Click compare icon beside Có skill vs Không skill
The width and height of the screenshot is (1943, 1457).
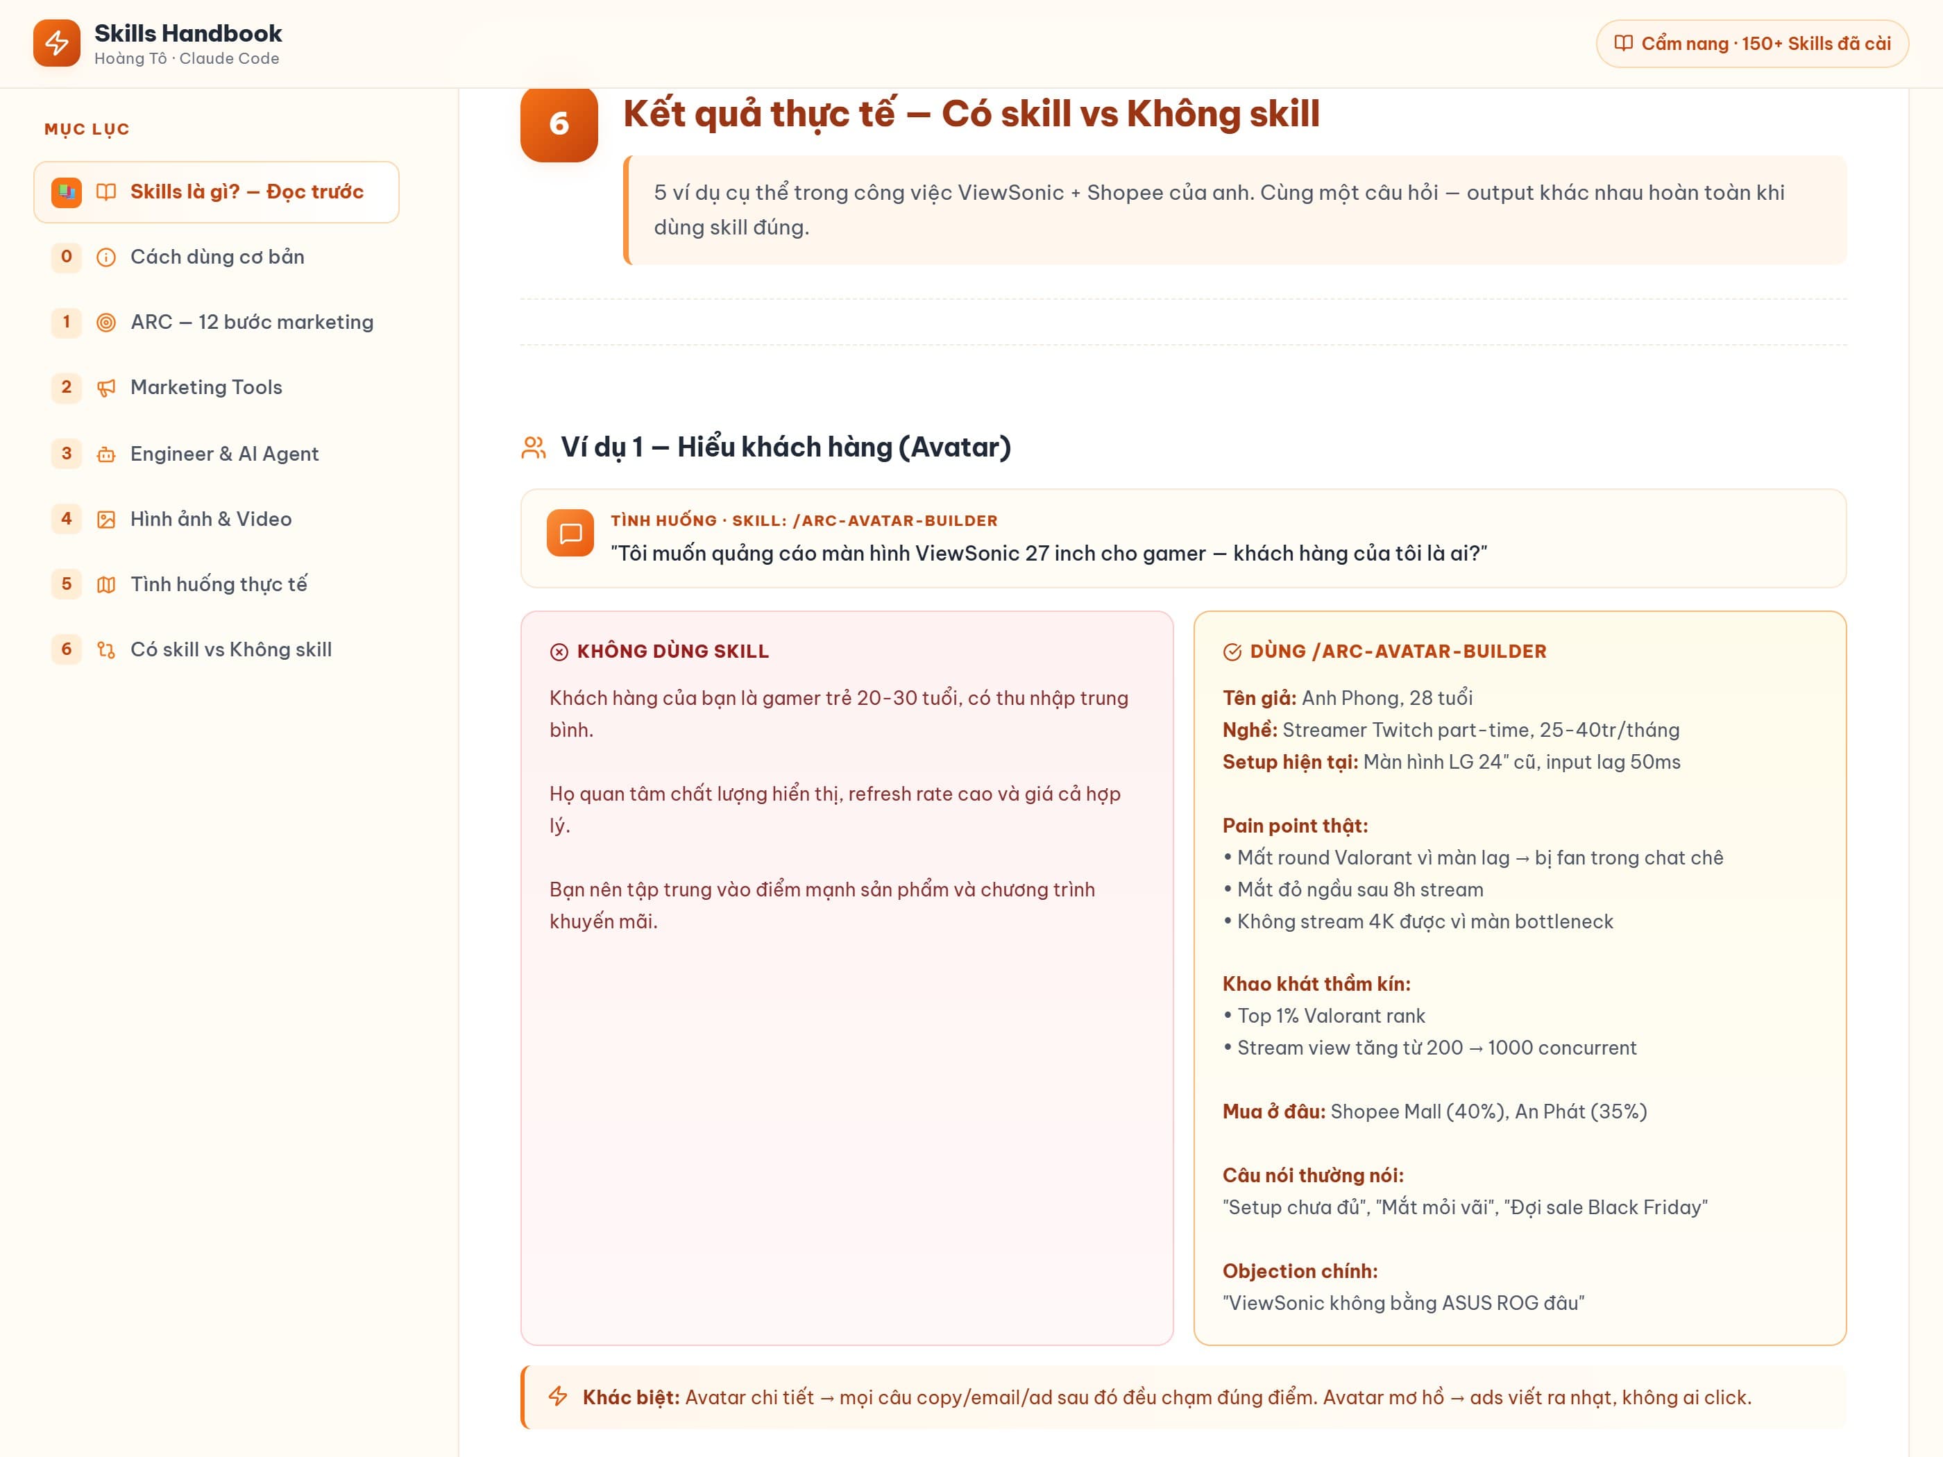tap(106, 650)
